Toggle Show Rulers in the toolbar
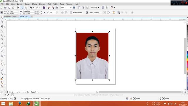188x106 pixels. (79, 8)
